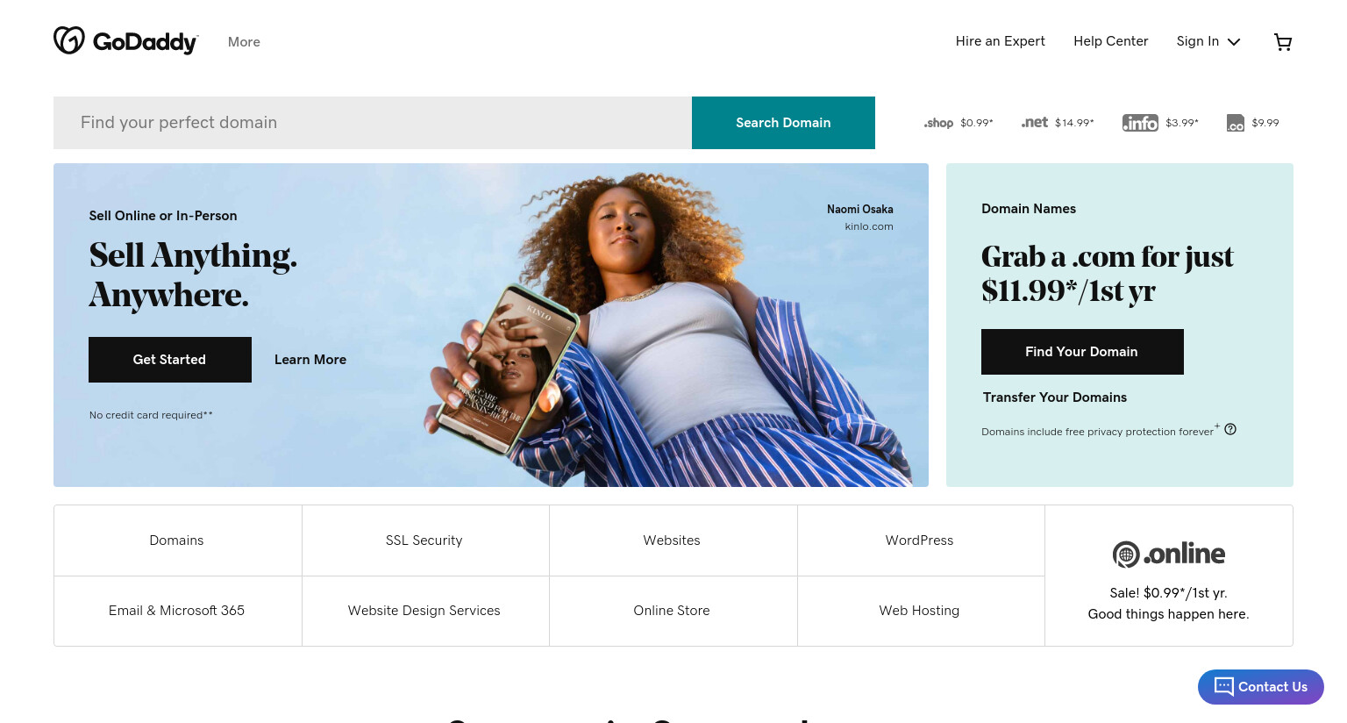Screen dimensions: 1347x723
Task: Select the WordPress tile
Action: point(921,540)
